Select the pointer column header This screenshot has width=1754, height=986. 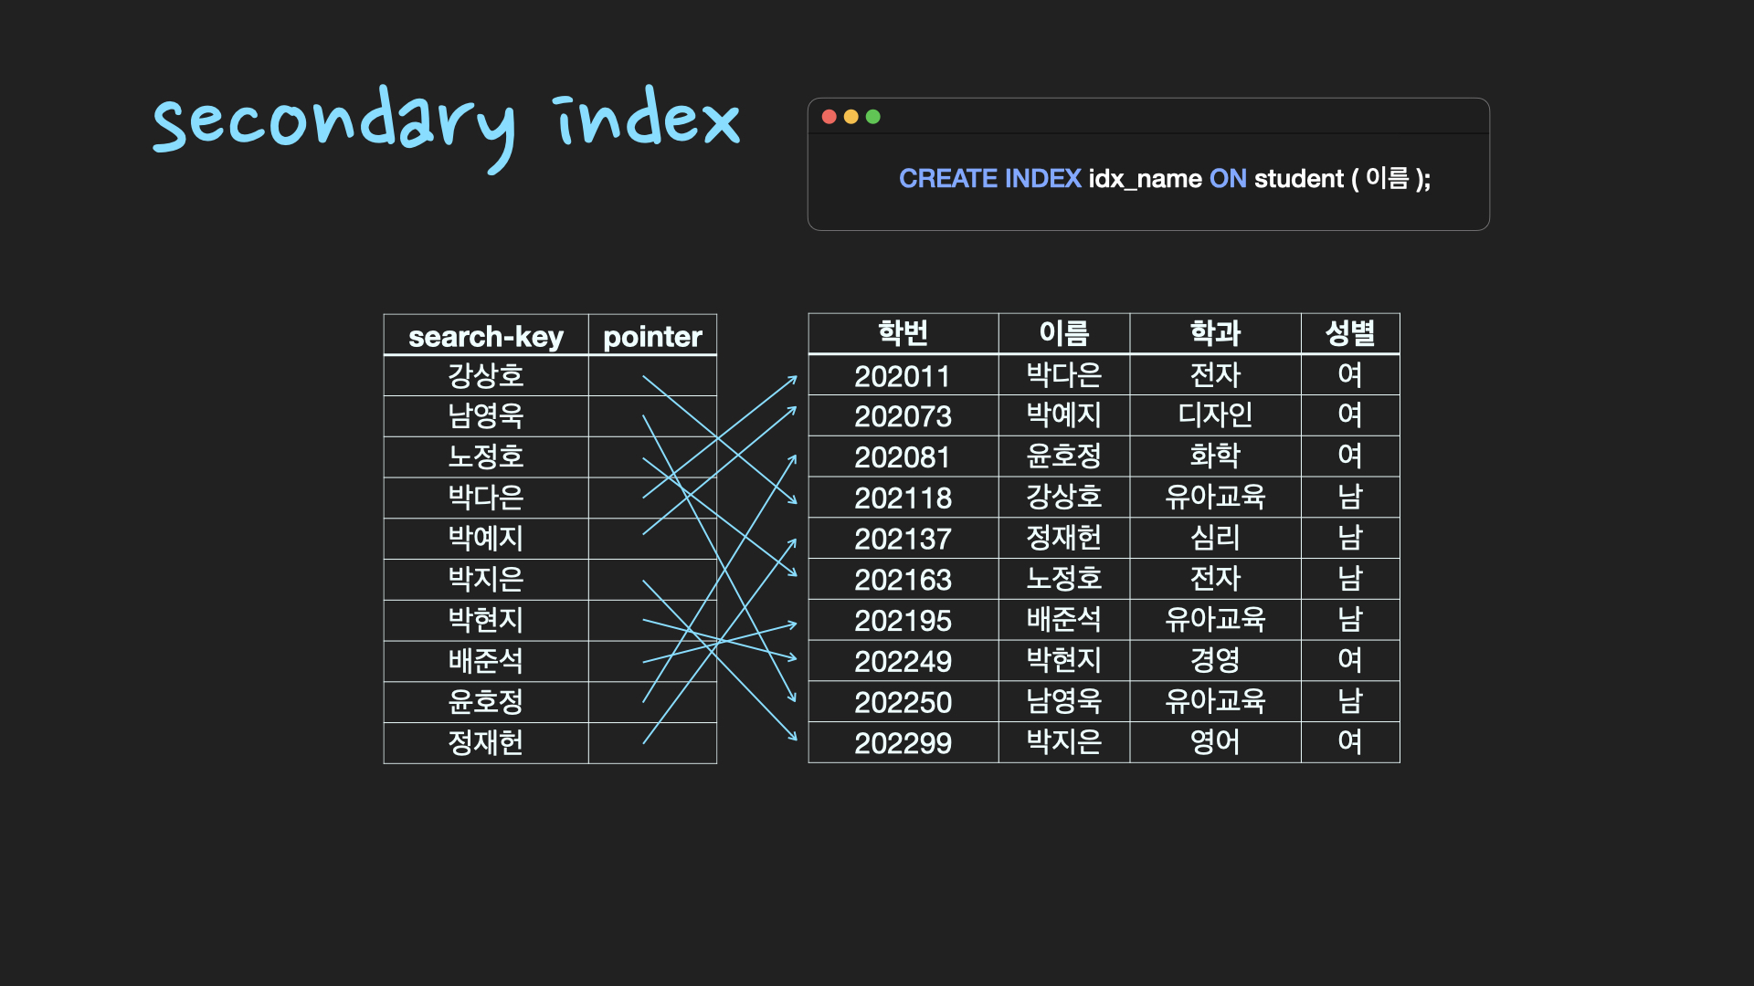(652, 336)
